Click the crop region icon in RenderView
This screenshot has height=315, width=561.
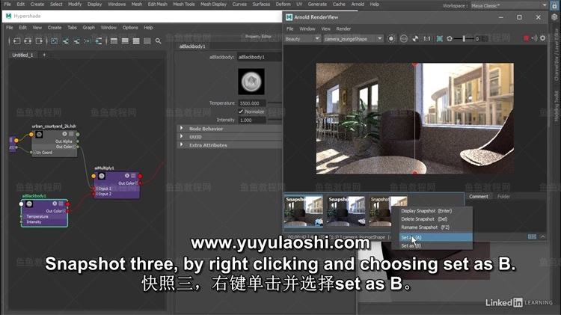[x=440, y=39]
